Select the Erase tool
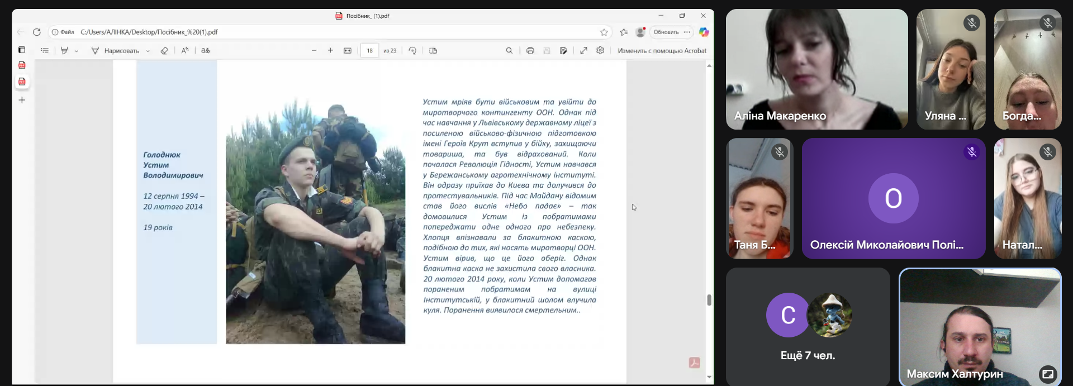This screenshot has width=1073, height=386. click(x=164, y=51)
